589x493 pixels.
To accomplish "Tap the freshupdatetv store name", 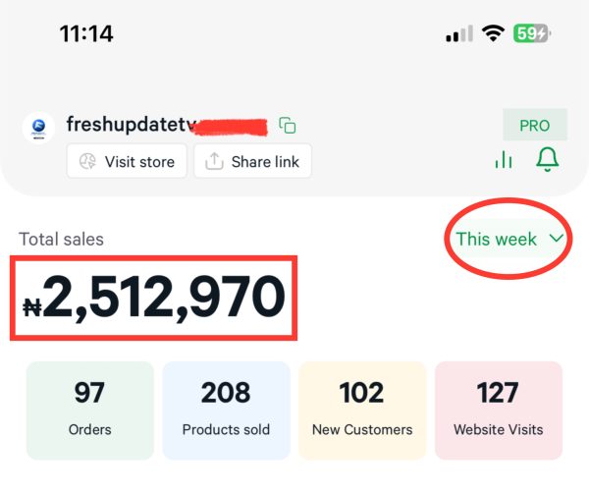I will 133,125.
